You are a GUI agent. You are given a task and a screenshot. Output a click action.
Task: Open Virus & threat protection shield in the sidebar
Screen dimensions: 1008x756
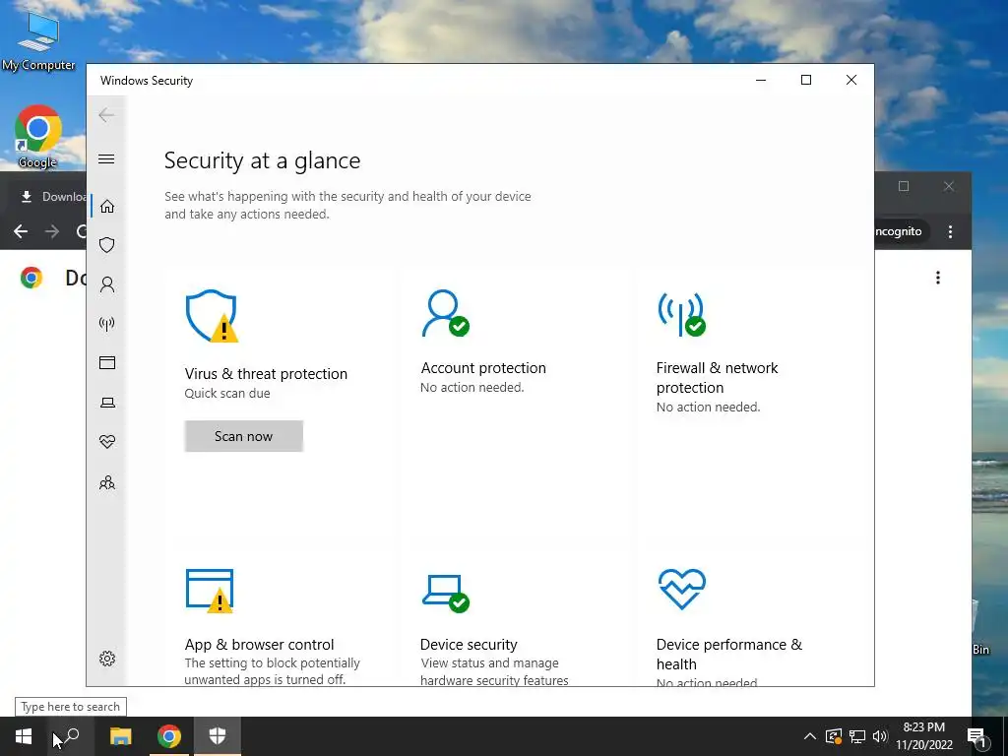point(107,245)
